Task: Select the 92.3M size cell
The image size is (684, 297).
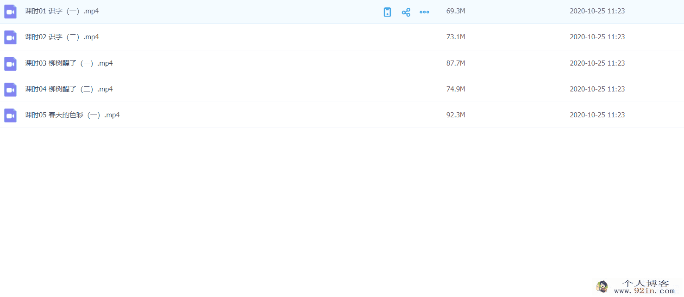Action: point(456,115)
